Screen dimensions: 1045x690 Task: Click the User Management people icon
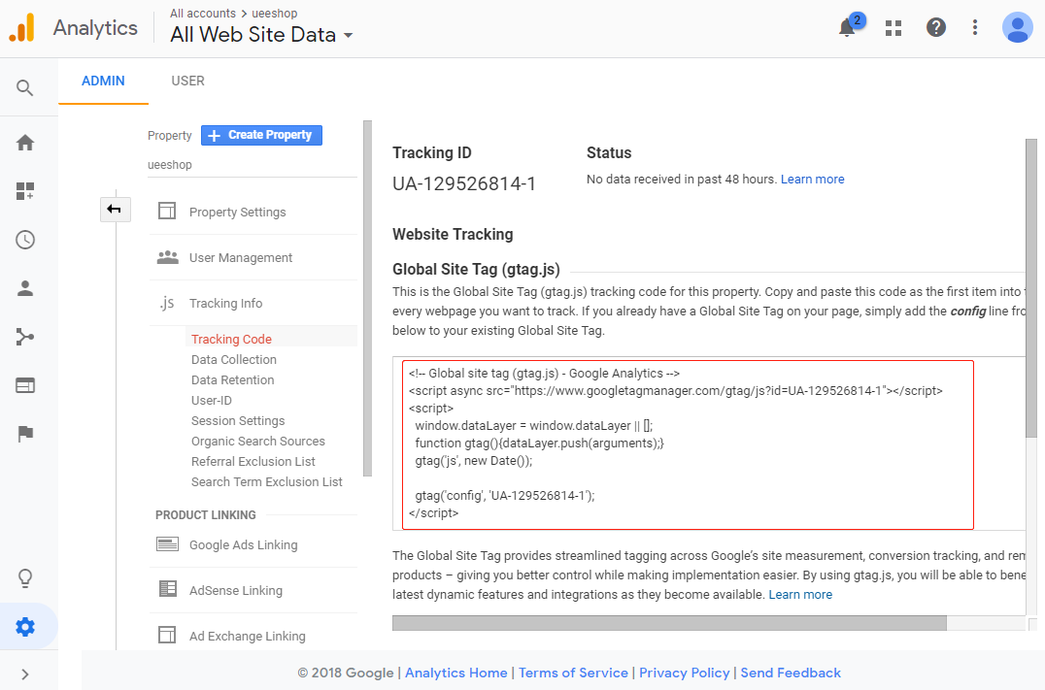(x=167, y=257)
